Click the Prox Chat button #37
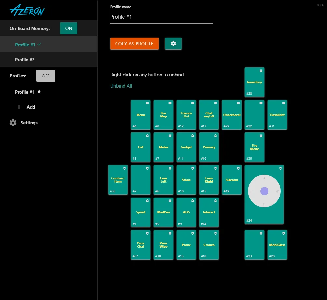This screenshot has width=327, height=300. [x=141, y=245]
